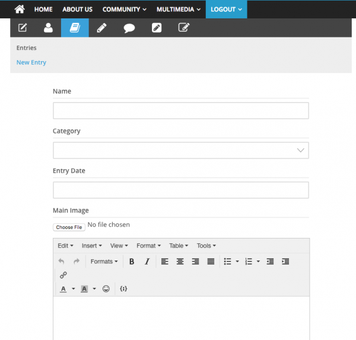This screenshot has width=356, height=340.
Task: Click the Choose File button
Action: (x=69, y=227)
